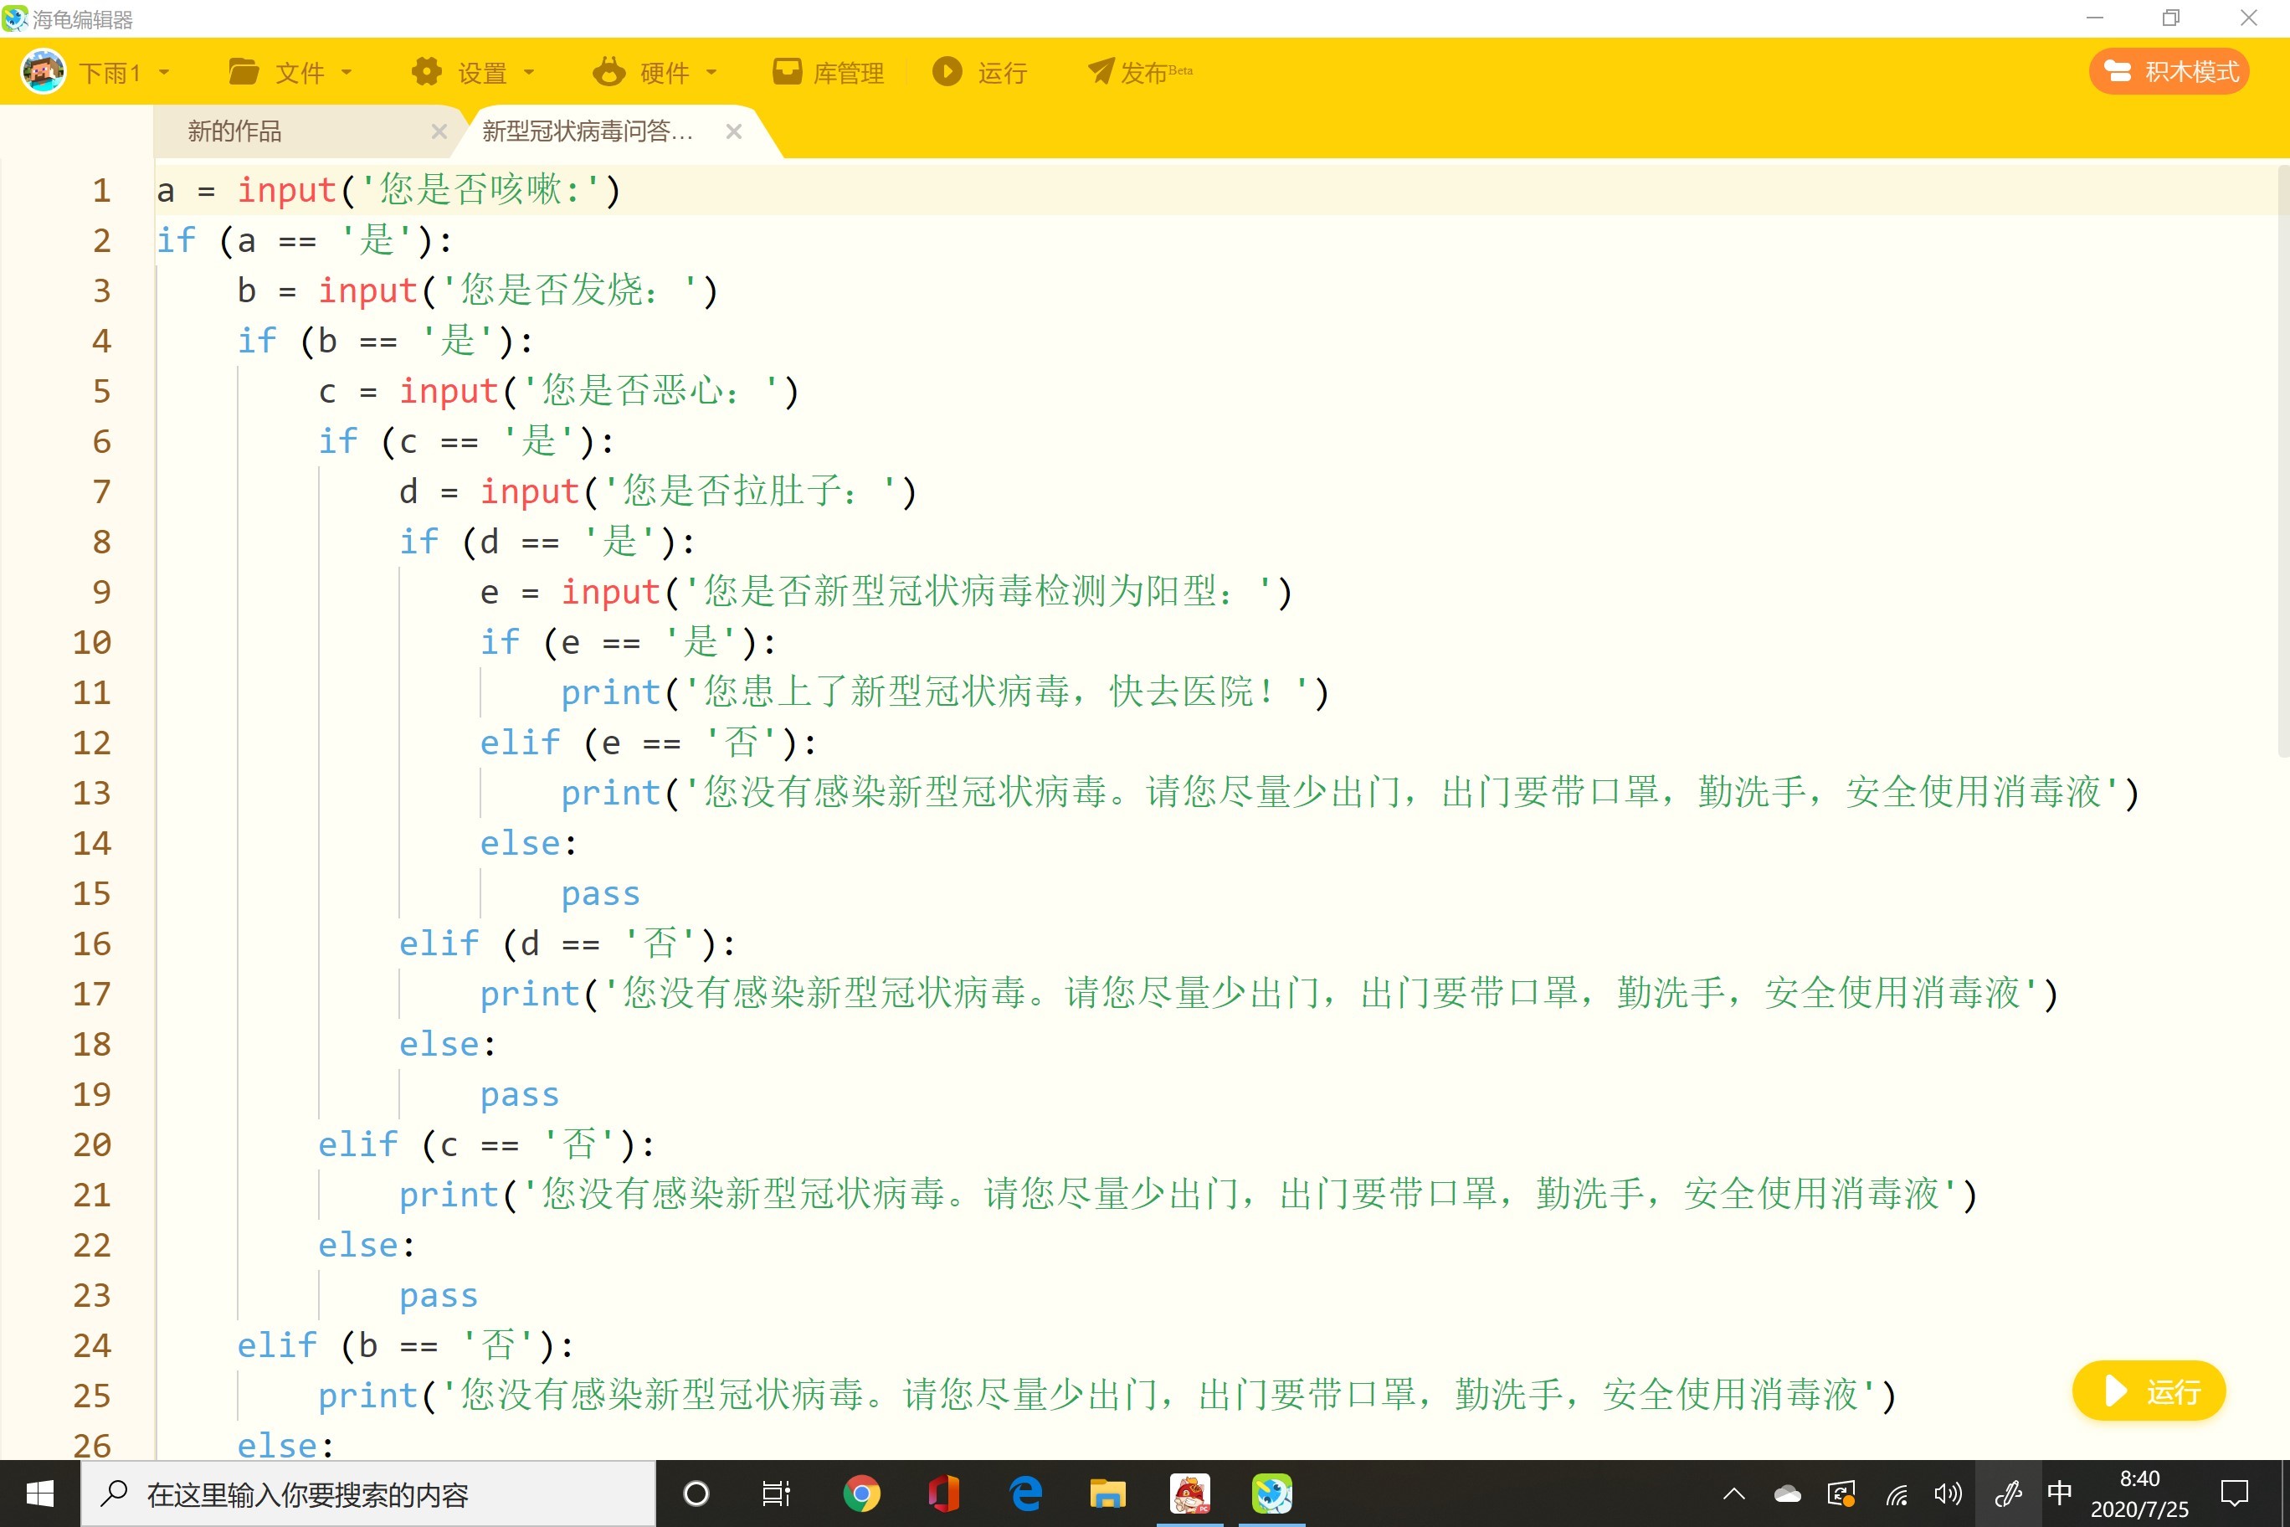Expand the 文件 menu arrow
Screen dimensions: 2290x1527
[x=347, y=72]
